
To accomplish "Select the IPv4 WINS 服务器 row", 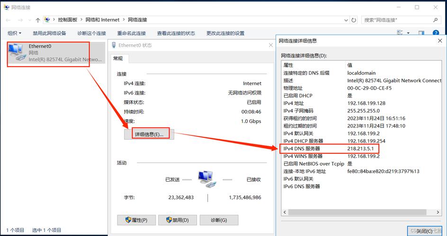I will click(361, 156).
